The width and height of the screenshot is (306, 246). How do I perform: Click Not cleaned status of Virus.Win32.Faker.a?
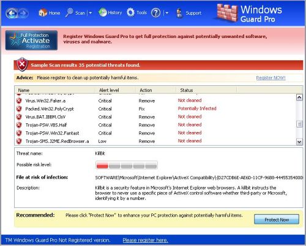(190, 101)
